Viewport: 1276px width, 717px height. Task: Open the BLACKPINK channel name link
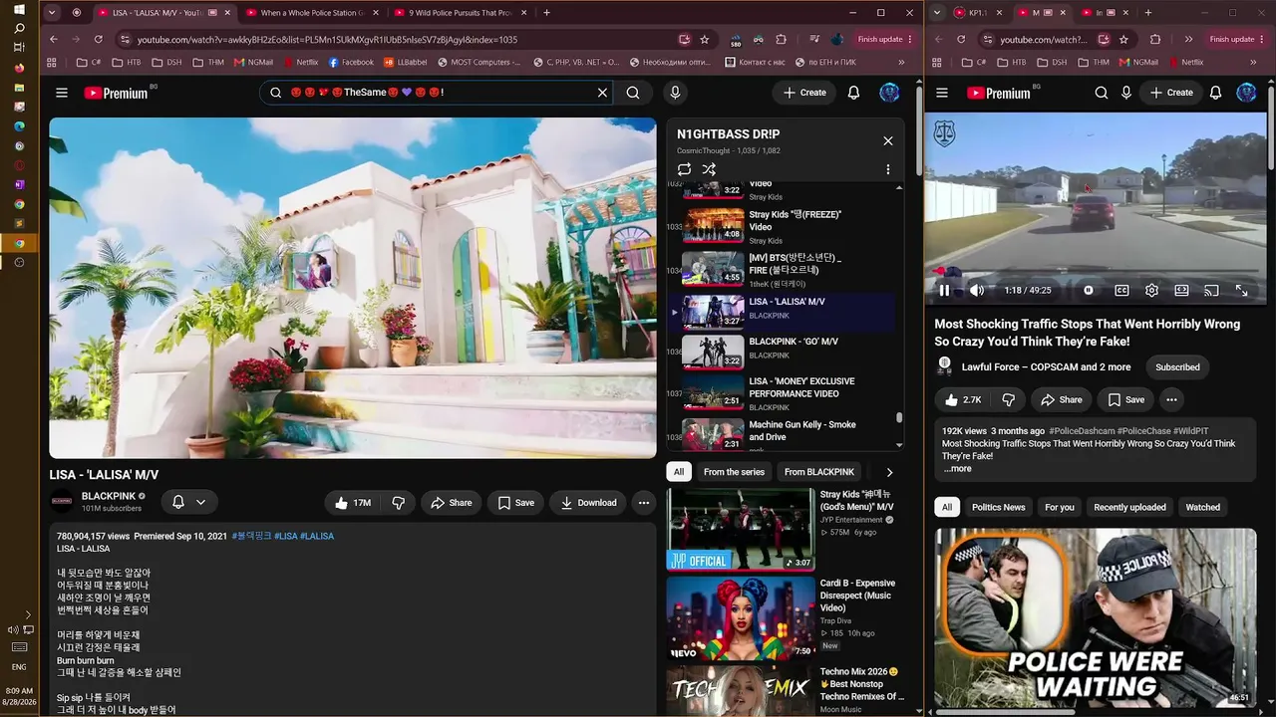pyautogui.click(x=109, y=496)
